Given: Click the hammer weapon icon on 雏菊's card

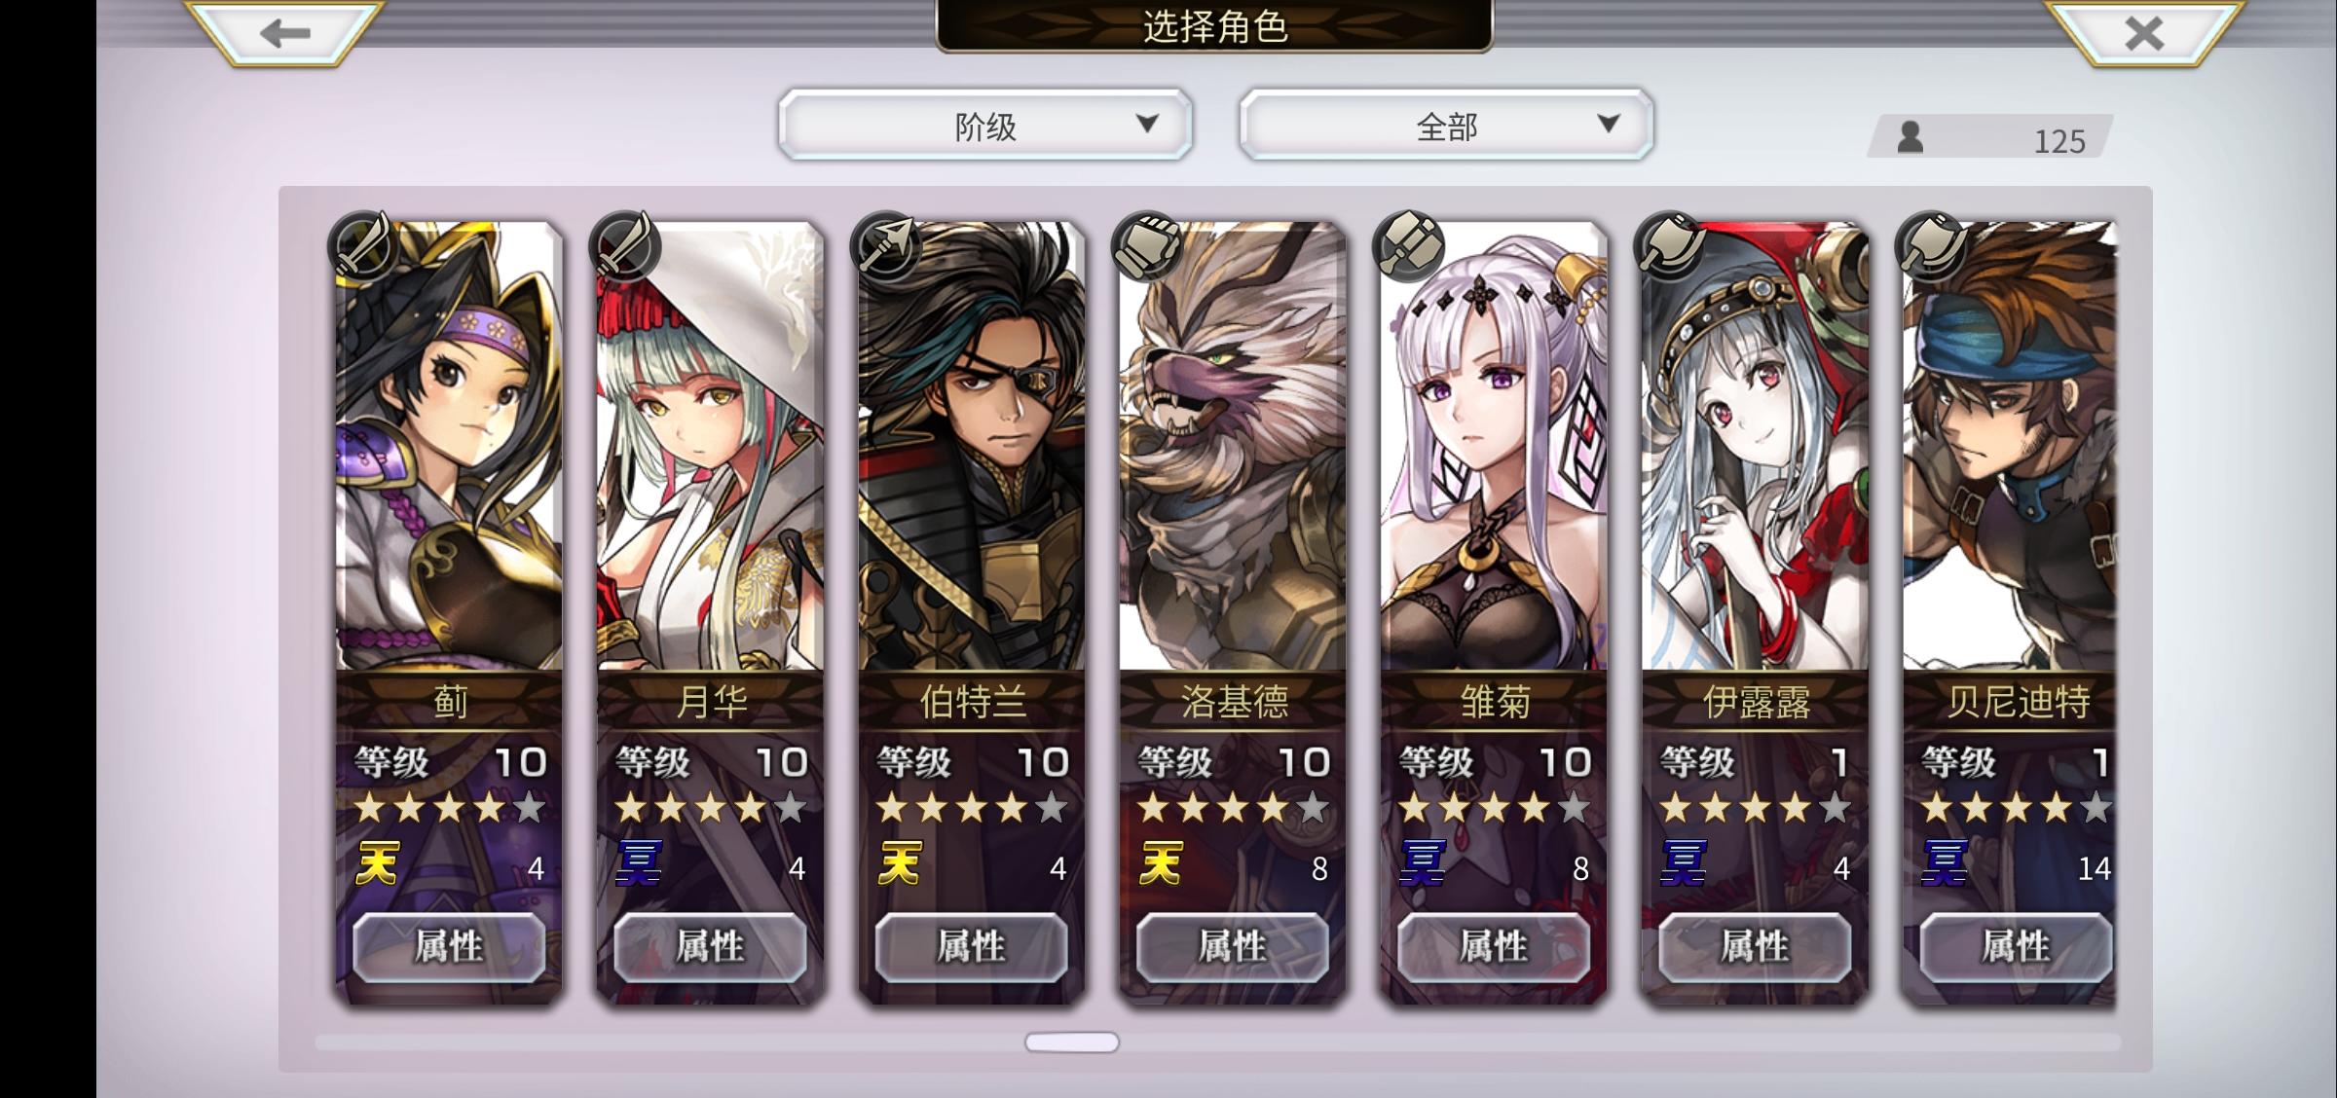Looking at the screenshot, I should click(x=1408, y=246).
